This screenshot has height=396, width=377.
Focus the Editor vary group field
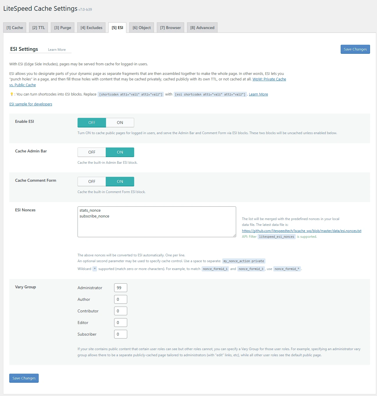pos(121,323)
